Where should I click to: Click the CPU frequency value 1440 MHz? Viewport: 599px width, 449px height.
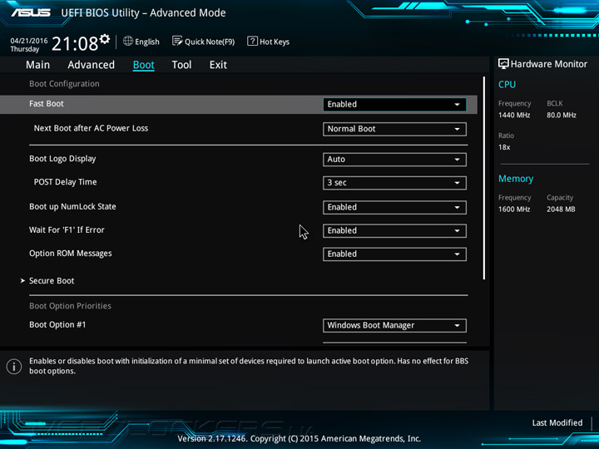pyautogui.click(x=514, y=115)
